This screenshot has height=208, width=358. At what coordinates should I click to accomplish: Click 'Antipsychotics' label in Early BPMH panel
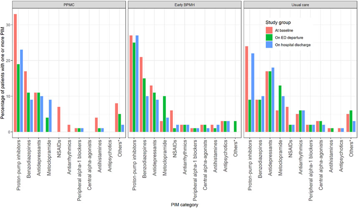[225, 156]
